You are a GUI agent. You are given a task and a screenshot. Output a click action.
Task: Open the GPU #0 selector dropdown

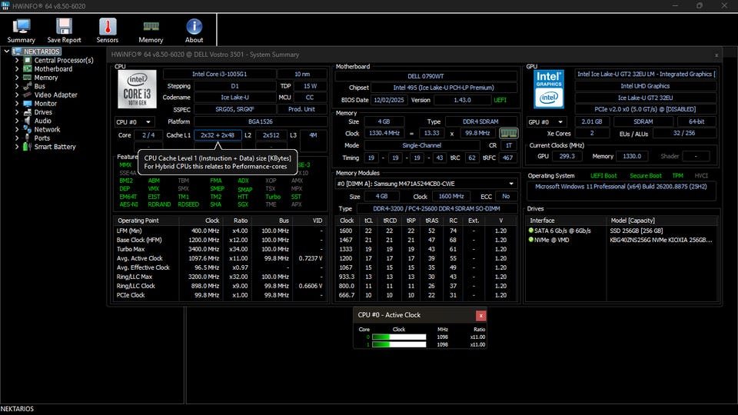[546, 122]
